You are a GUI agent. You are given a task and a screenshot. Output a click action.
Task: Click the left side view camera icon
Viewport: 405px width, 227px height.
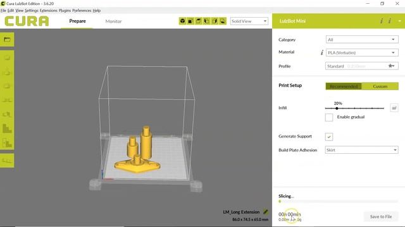coord(207,21)
